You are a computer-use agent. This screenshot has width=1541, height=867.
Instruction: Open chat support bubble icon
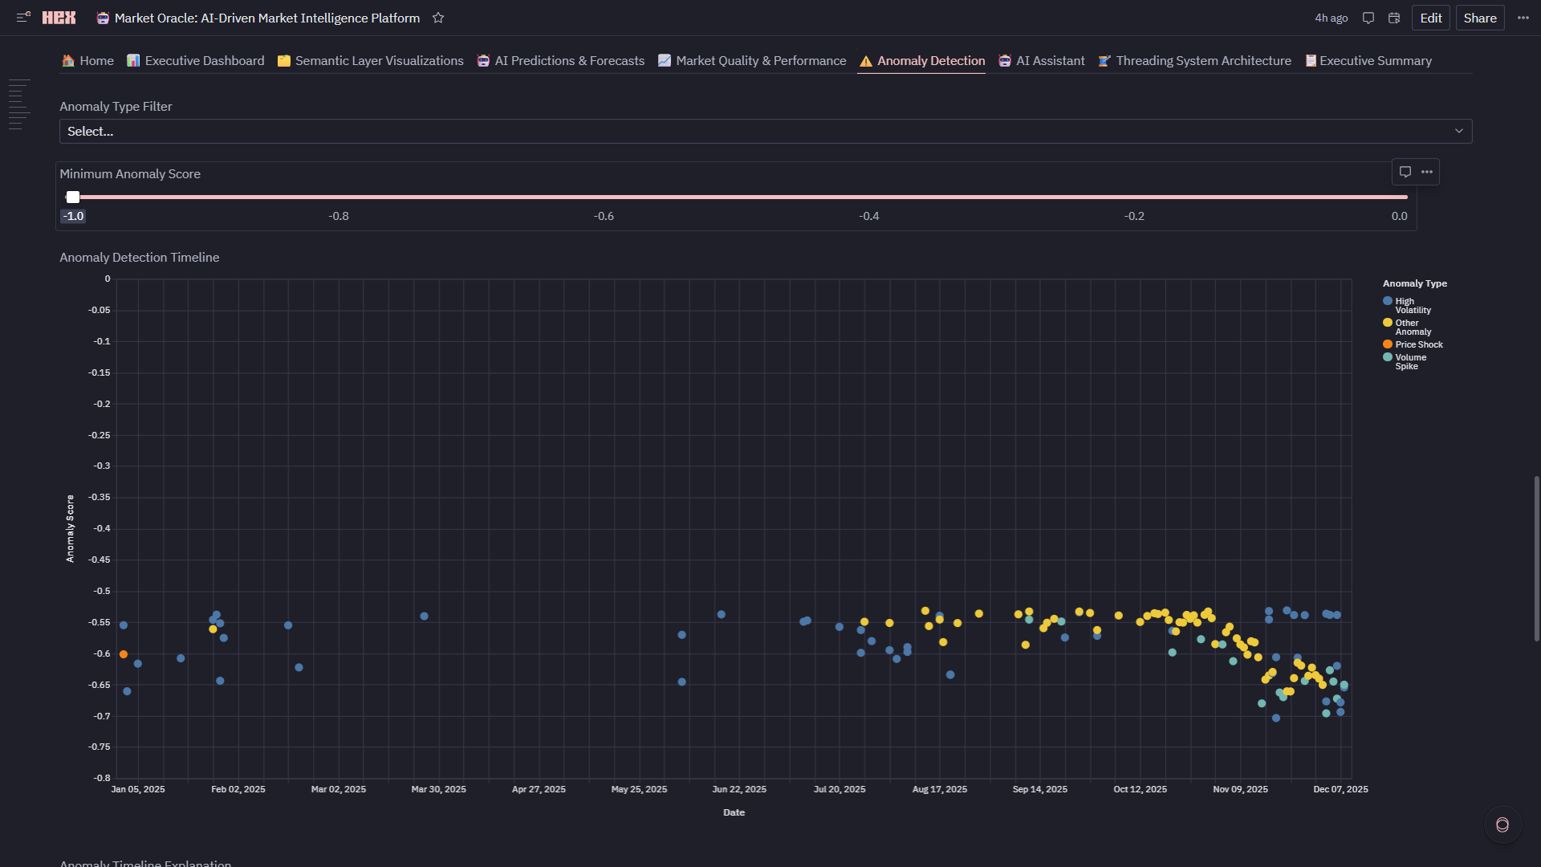[1502, 824]
